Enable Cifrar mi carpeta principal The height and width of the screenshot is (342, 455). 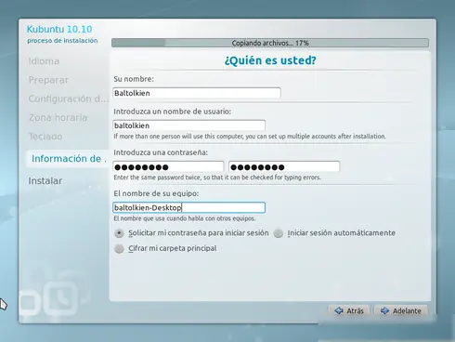[165, 248]
